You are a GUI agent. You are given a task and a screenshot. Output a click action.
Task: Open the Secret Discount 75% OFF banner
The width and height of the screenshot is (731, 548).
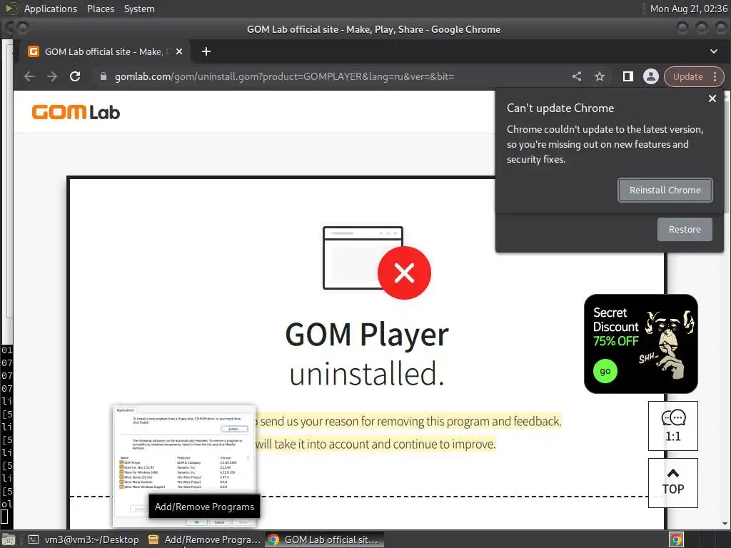coord(640,343)
